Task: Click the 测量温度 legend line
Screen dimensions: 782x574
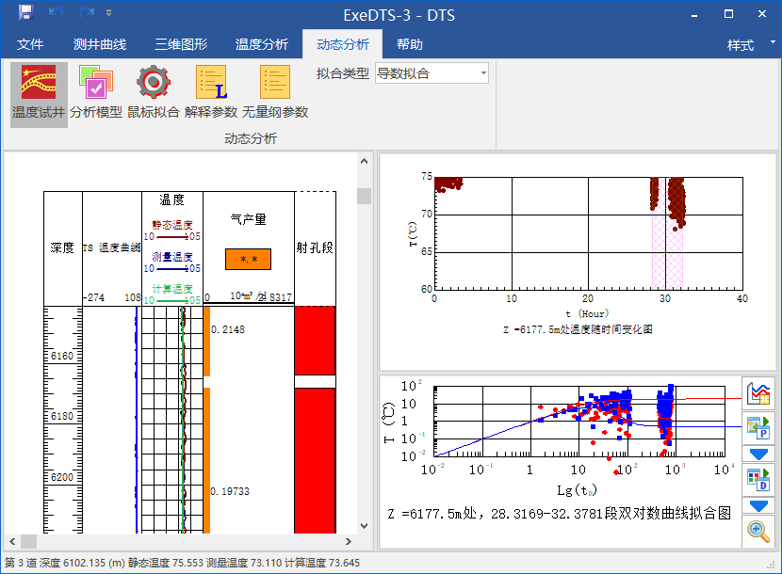Action: [x=172, y=268]
